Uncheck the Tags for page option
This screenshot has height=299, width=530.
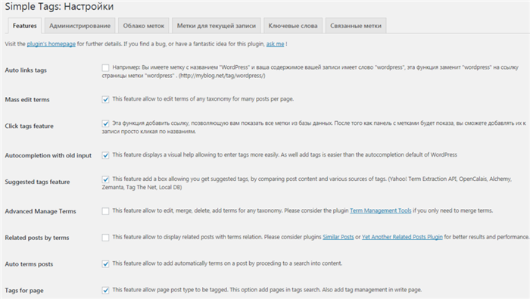click(x=105, y=290)
